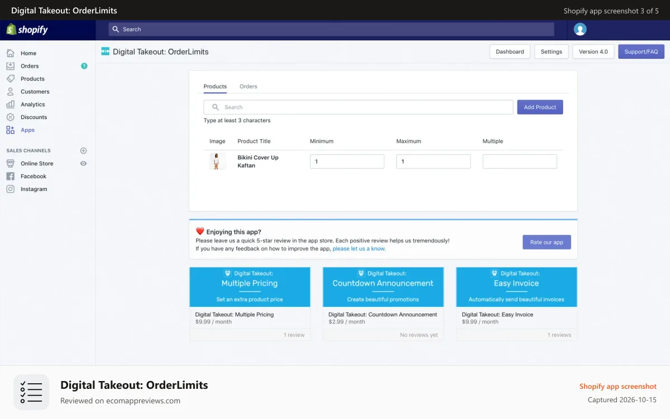This screenshot has height=419, width=670.
Task: View Online Store via eye icon
Action: pos(84,164)
